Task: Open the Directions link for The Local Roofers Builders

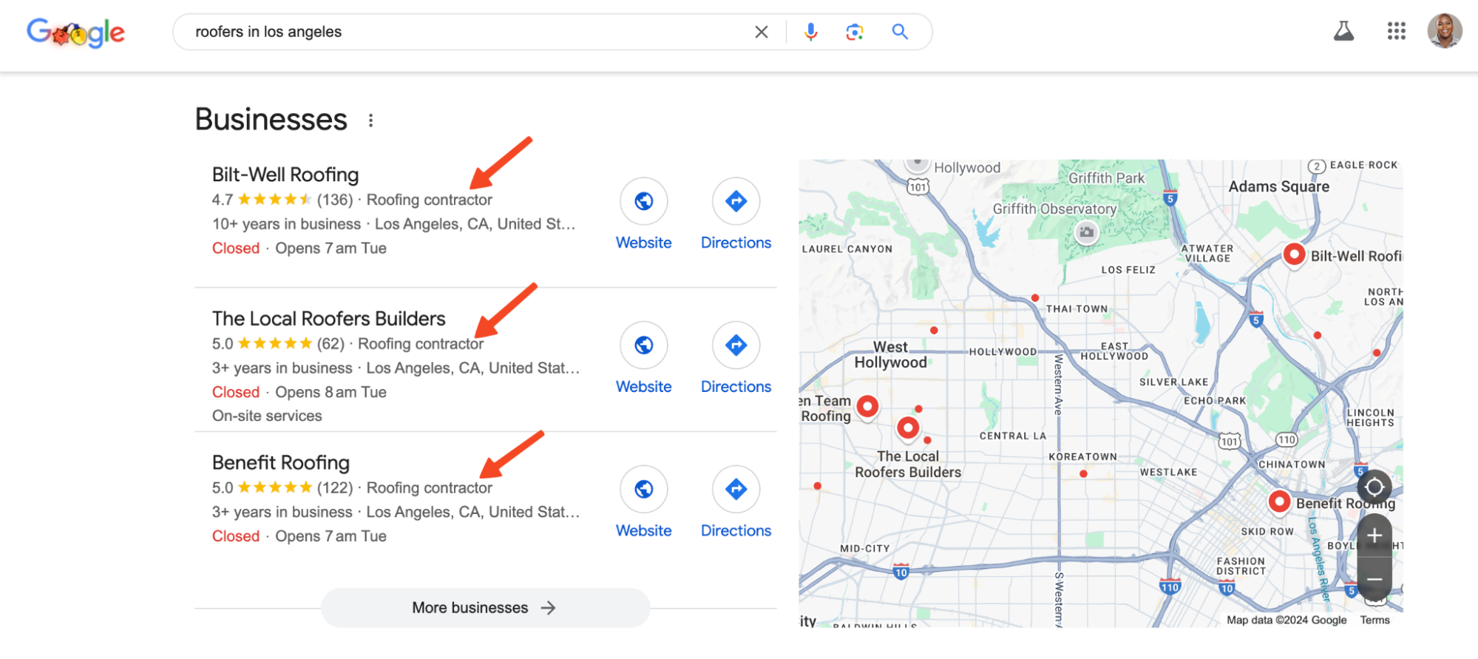Action: [736, 387]
